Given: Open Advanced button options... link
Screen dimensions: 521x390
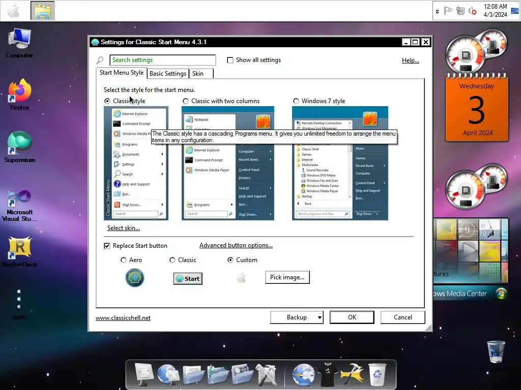Looking at the screenshot, I should pyautogui.click(x=236, y=245).
